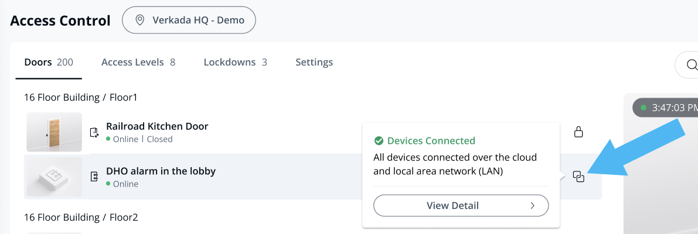Click the controller icon beside DHO alarm

(94, 177)
